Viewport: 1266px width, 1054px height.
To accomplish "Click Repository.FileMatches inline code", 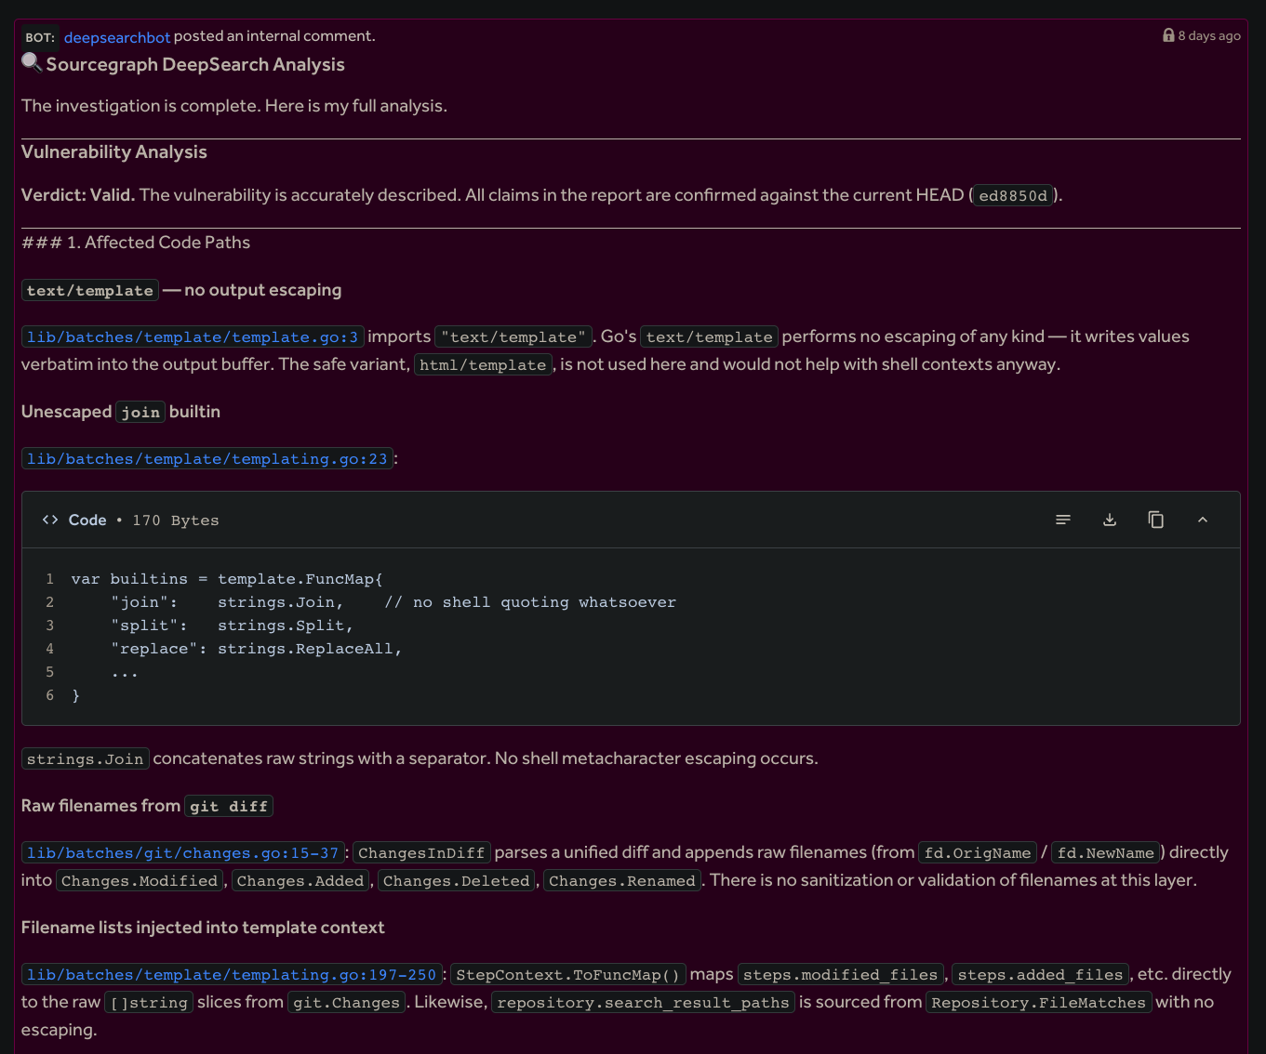I will [1039, 1002].
